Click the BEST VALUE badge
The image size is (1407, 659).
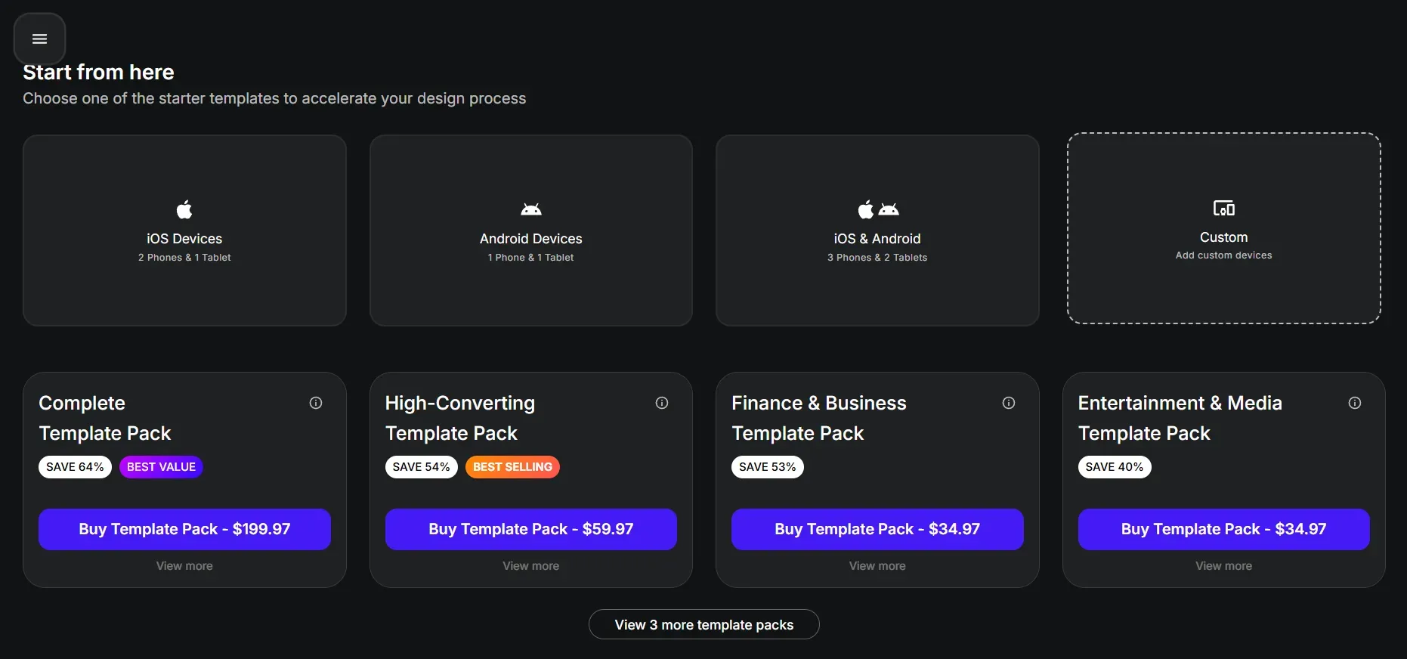click(x=161, y=467)
